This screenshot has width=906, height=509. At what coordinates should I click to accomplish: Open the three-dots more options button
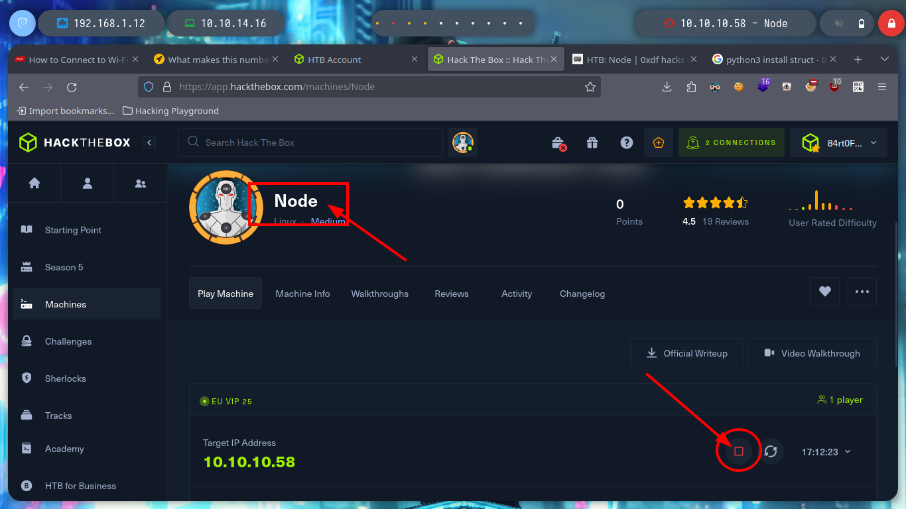(862, 292)
